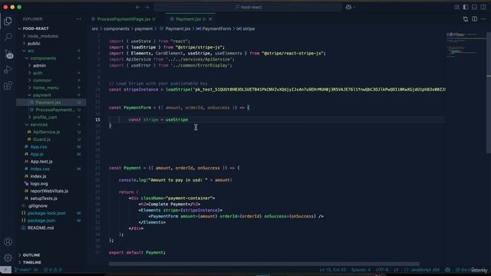Image resolution: width=491 pixels, height=276 pixels.
Task: Open the Copilot chat icon
Action: 348,7
